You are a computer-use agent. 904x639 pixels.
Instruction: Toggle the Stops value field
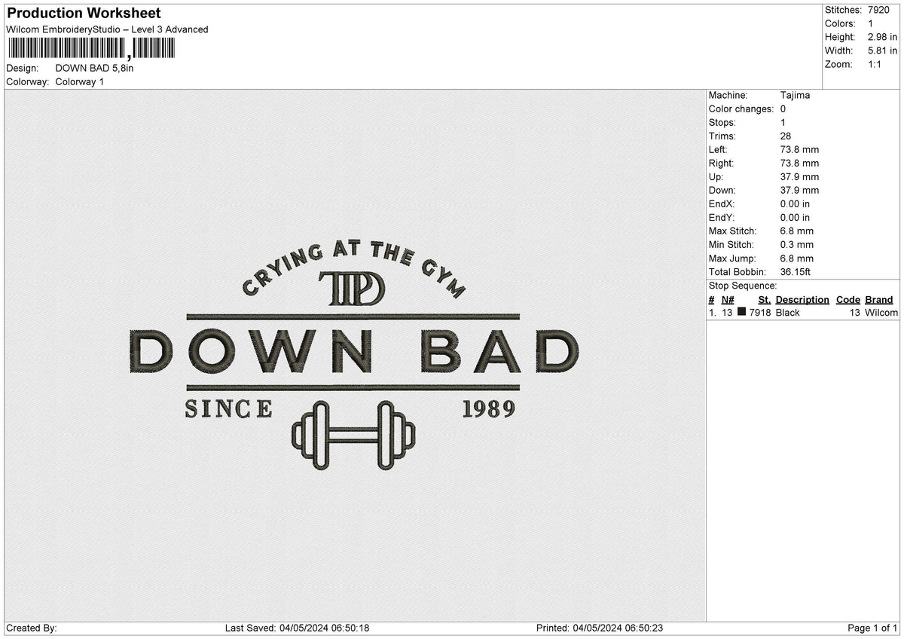point(783,122)
